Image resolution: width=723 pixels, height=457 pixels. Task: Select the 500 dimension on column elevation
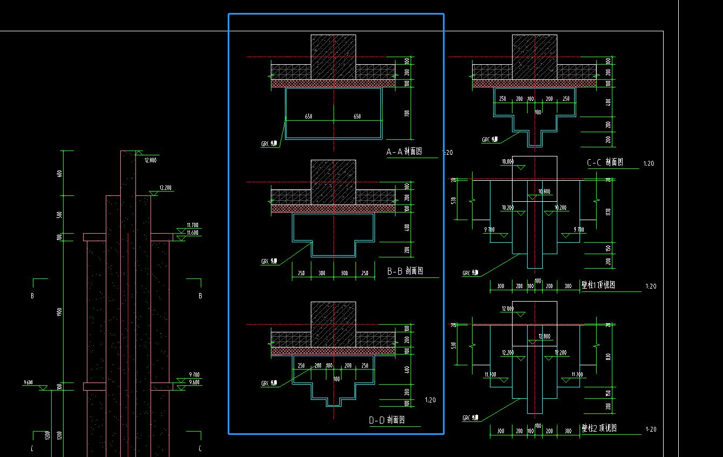coord(60,215)
